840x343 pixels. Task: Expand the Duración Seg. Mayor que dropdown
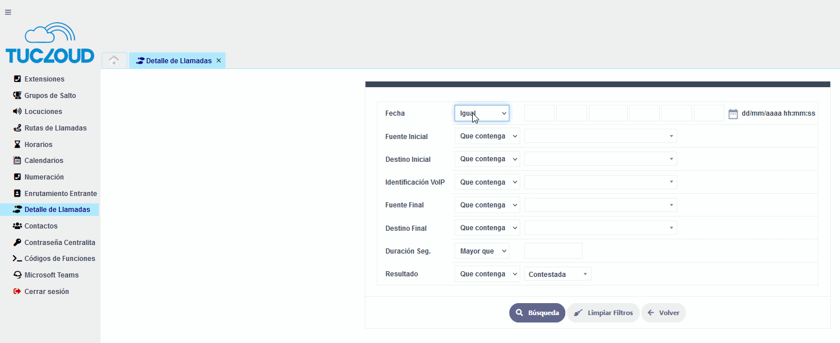coord(481,251)
